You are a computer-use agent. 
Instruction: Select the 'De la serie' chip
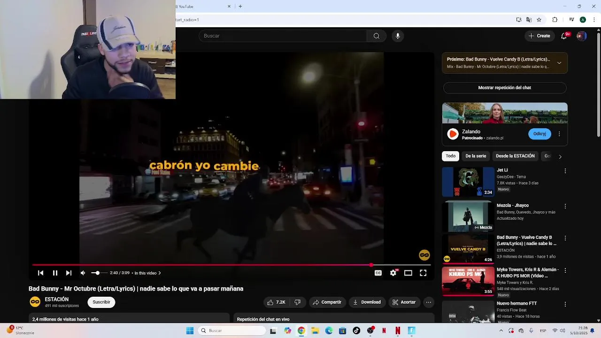click(476, 156)
